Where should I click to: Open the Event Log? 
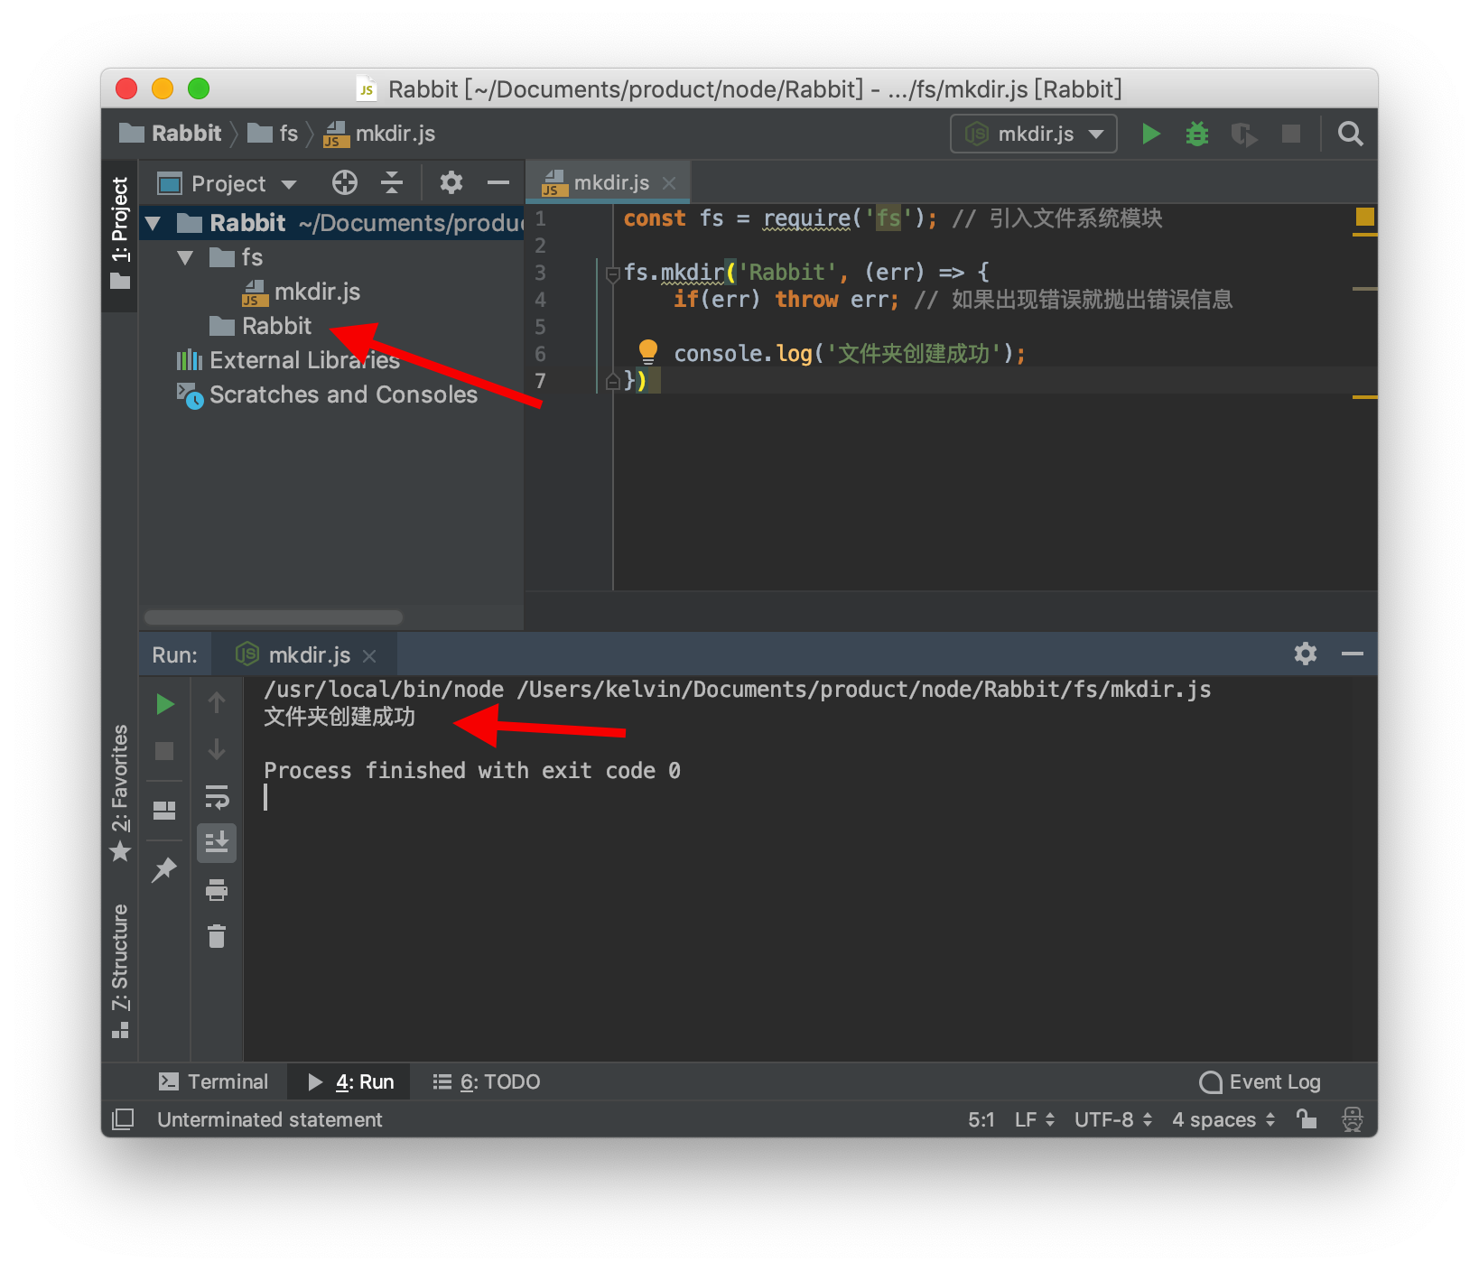coord(1259,1081)
